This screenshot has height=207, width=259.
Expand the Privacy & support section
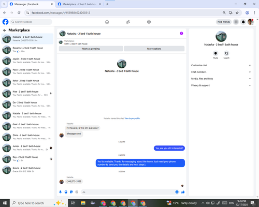(x=221, y=85)
